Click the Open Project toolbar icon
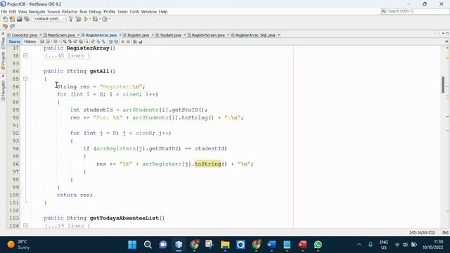Viewport: 450px width, 253px height. 19,19
